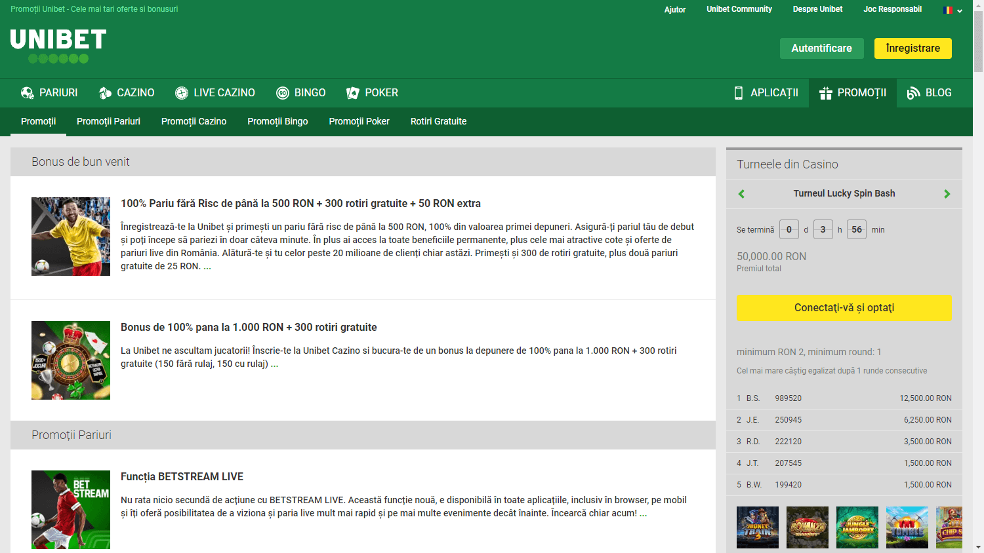Show previous tournament with the left arrow
The height and width of the screenshot is (553, 984).
tap(742, 193)
